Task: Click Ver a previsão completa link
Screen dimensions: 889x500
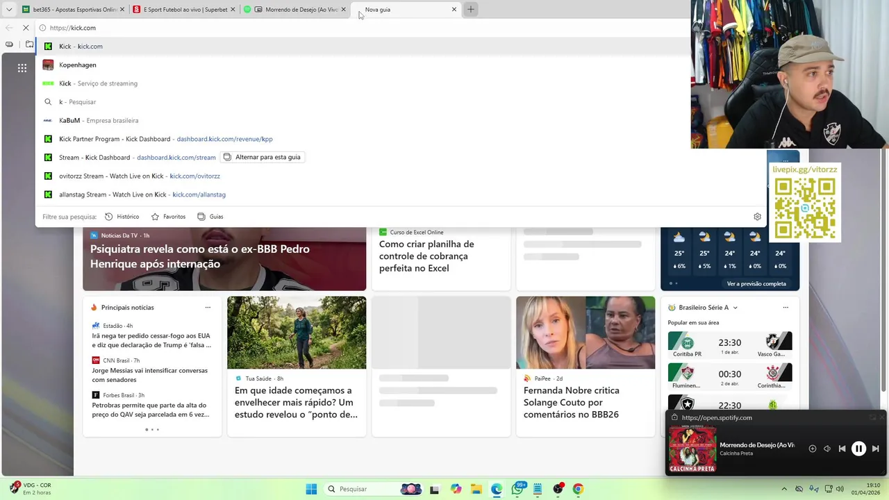Action: 756,283
